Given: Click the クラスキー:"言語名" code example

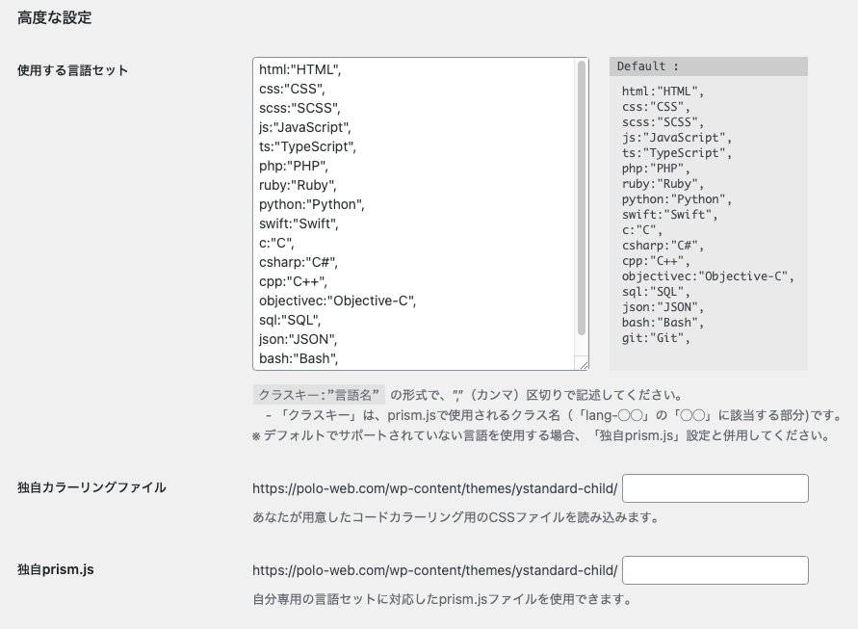Looking at the screenshot, I should pyautogui.click(x=319, y=395).
